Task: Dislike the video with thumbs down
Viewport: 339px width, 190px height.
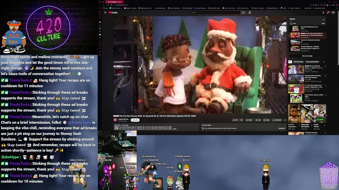Action: coord(241,120)
